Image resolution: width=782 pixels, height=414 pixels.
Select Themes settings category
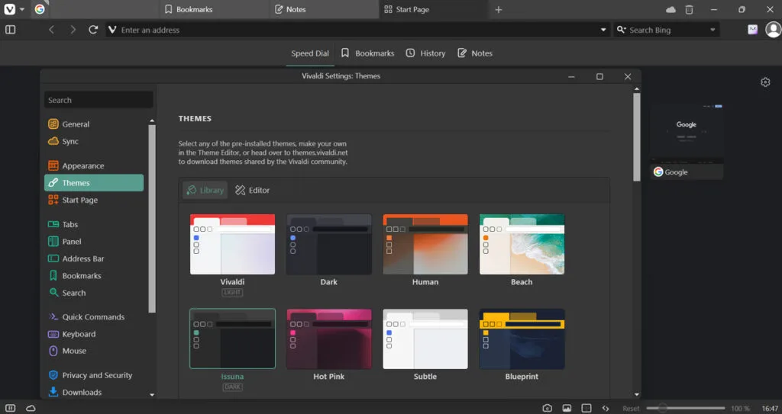pos(94,183)
